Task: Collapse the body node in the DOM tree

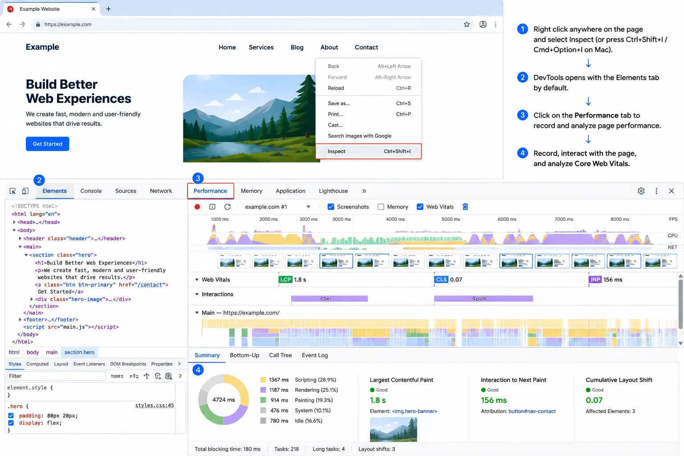Action: (14, 230)
